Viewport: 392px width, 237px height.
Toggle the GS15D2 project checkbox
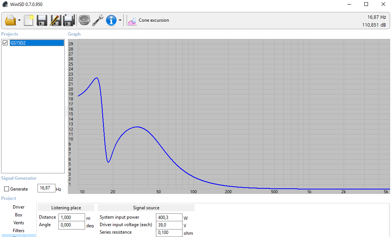(x=5, y=43)
